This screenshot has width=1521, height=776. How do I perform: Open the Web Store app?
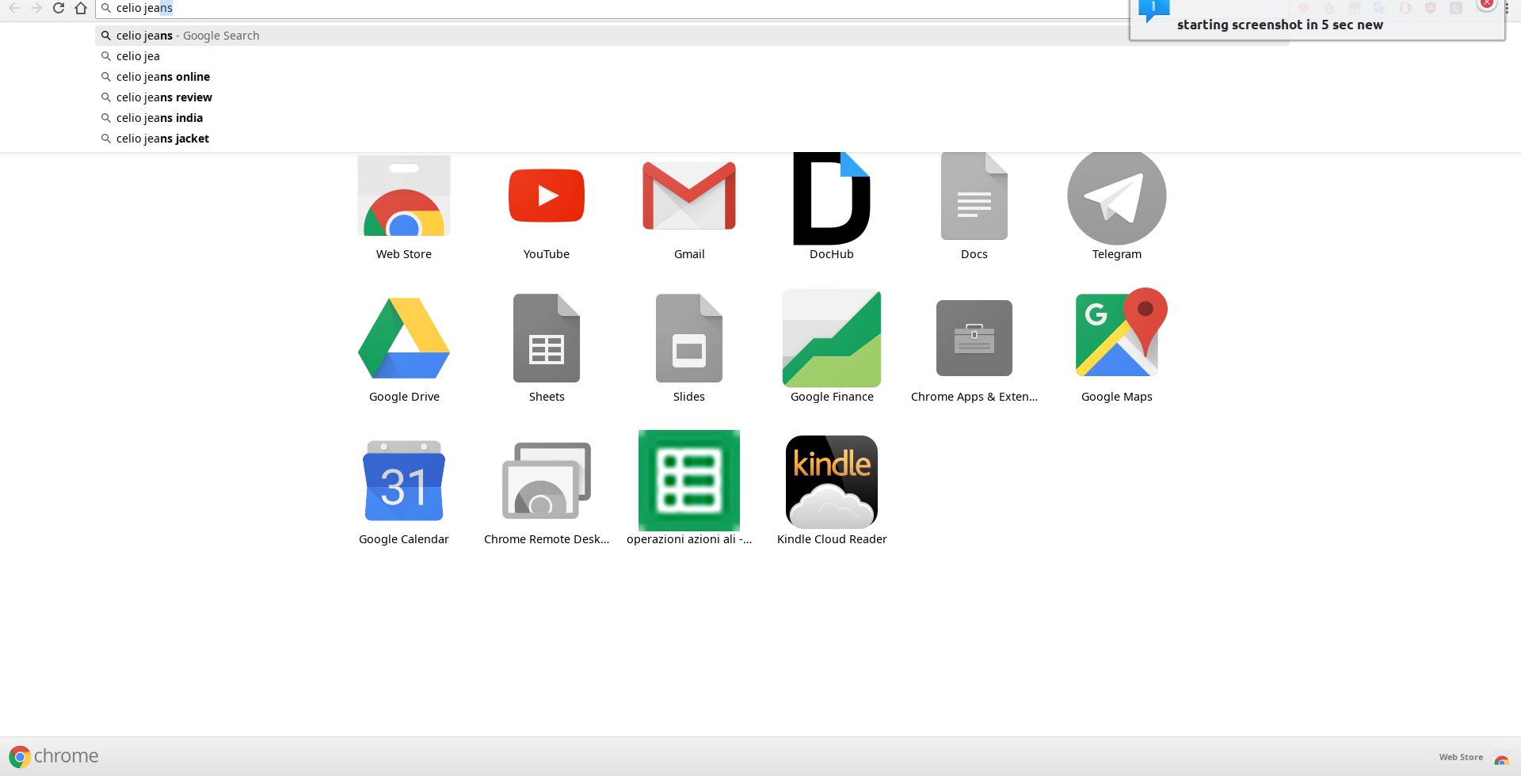pyautogui.click(x=404, y=196)
